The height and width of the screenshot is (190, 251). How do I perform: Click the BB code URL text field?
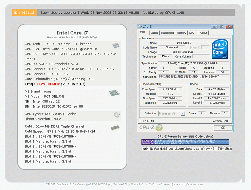(x=187, y=149)
